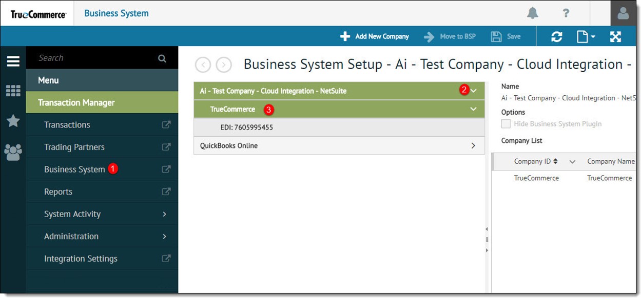641x298 pixels.
Task: Click Add New Company button
Action: (375, 36)
